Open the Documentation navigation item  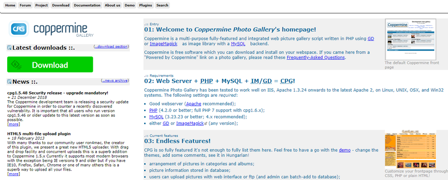tap(87, 5)
